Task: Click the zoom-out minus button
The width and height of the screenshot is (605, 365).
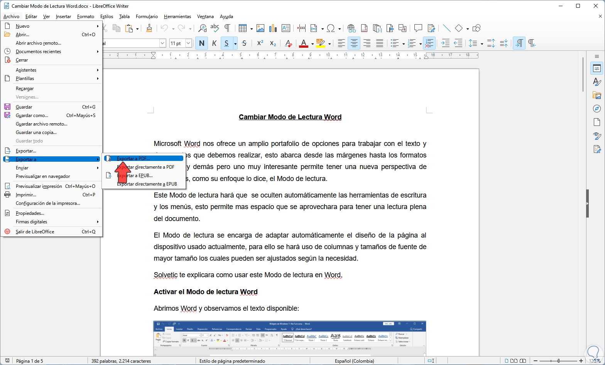Action: pos(536,361)
